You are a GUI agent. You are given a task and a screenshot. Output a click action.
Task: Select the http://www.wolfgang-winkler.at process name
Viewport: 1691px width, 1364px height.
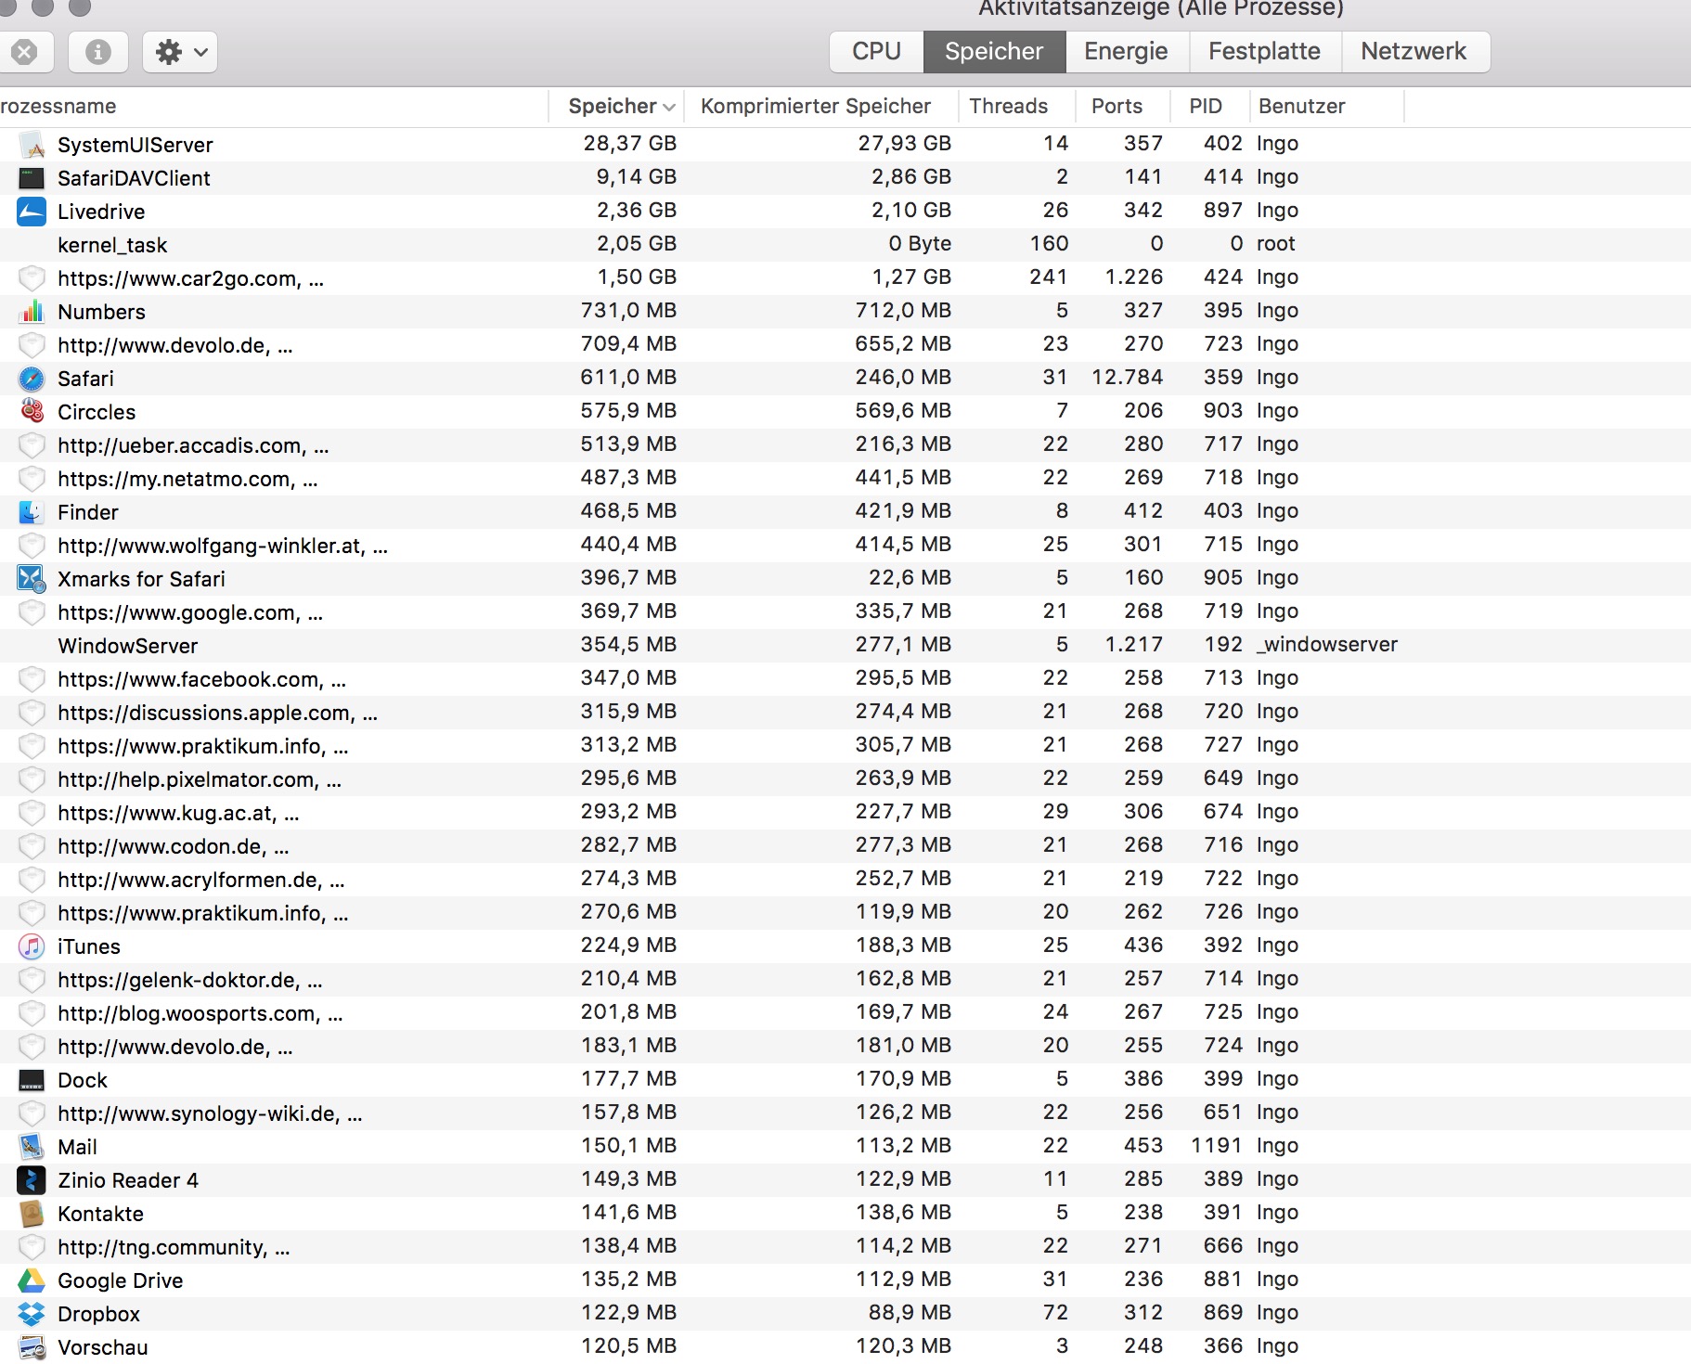tap(223, 546)
